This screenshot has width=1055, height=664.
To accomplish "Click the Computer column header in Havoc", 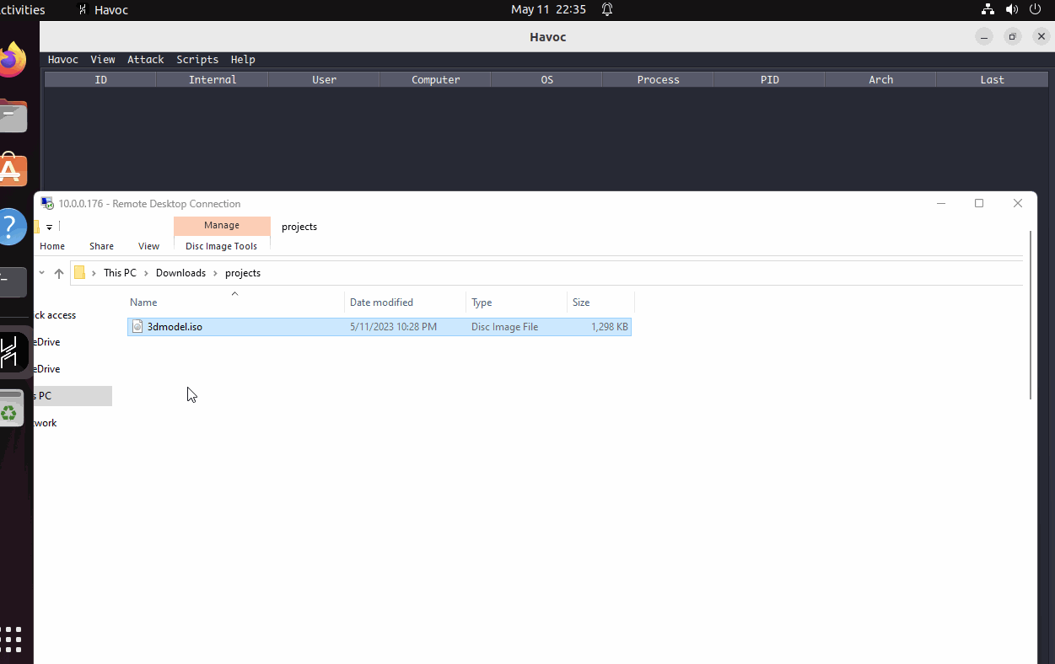I will 435,79.
